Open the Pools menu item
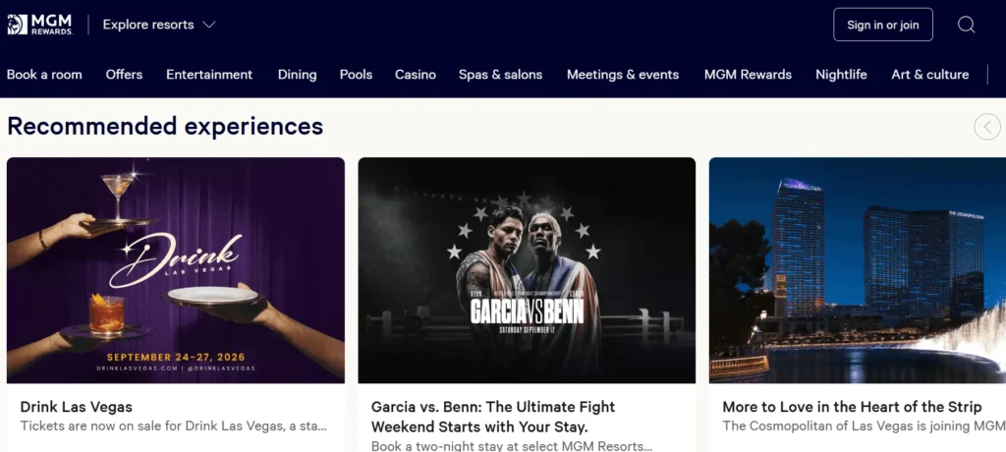1006x452 pixels. coord(356,75)
